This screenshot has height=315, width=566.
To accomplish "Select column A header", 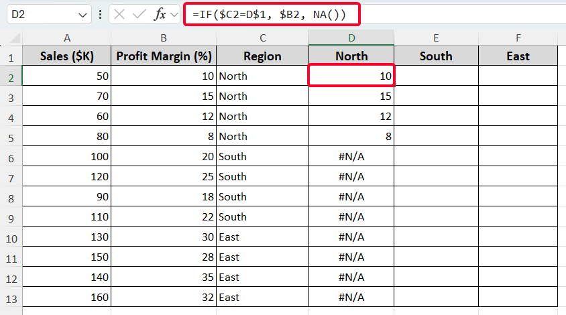I will pos(66,38).
